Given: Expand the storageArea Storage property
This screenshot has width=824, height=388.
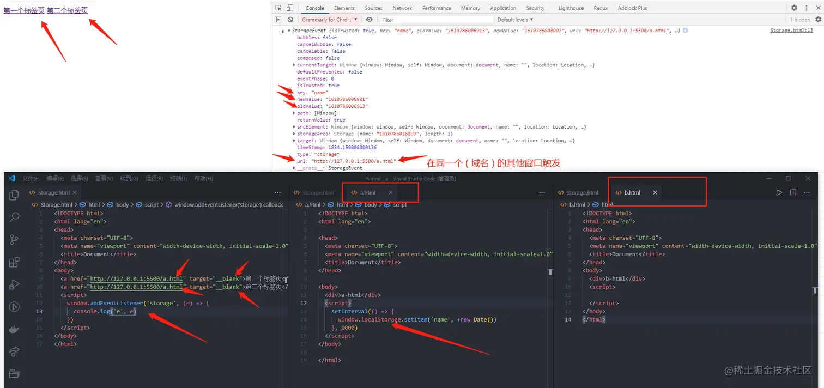Looking at the screenshot, I should [294, 134].
